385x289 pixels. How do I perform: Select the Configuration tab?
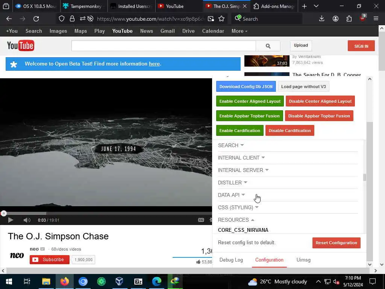click(x=269, y=260)
